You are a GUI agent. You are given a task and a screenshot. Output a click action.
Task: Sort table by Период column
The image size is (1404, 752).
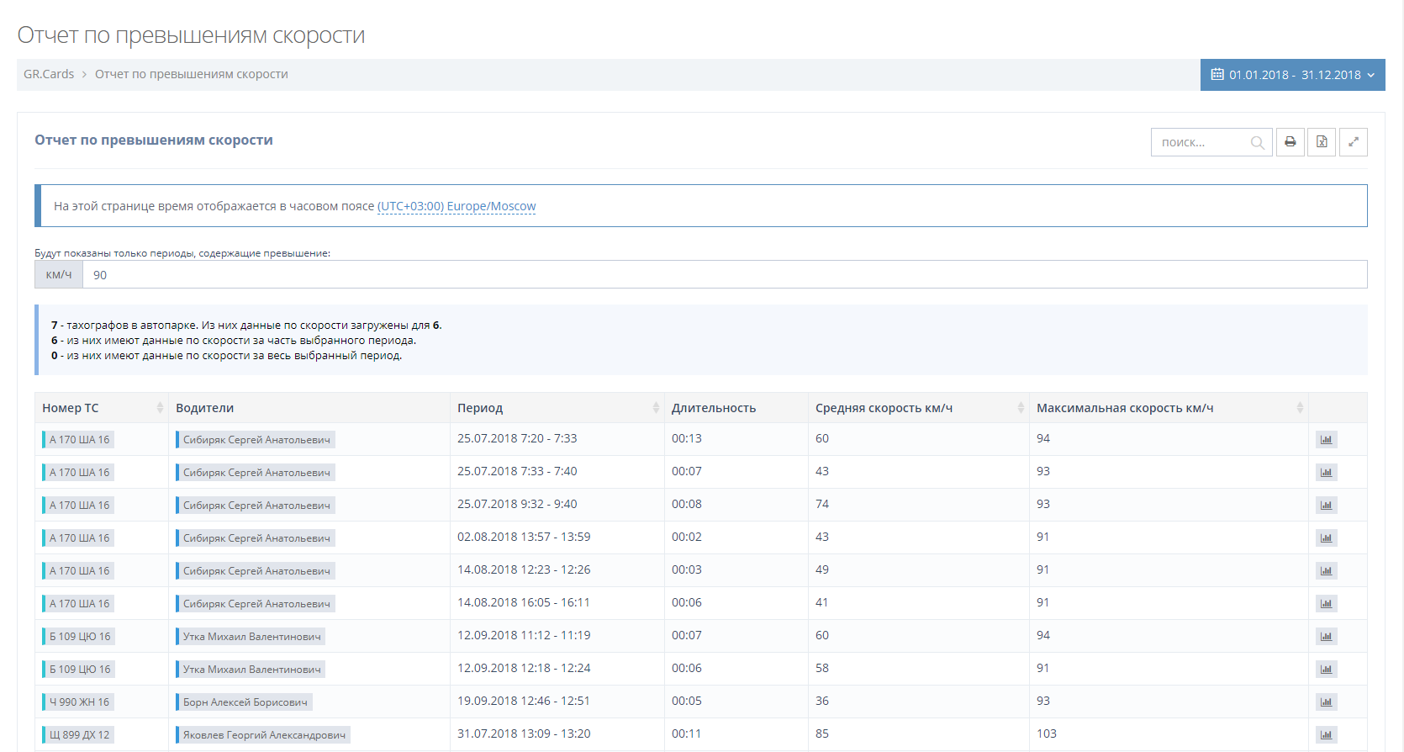pyautogui.click(x=557, y=408)
